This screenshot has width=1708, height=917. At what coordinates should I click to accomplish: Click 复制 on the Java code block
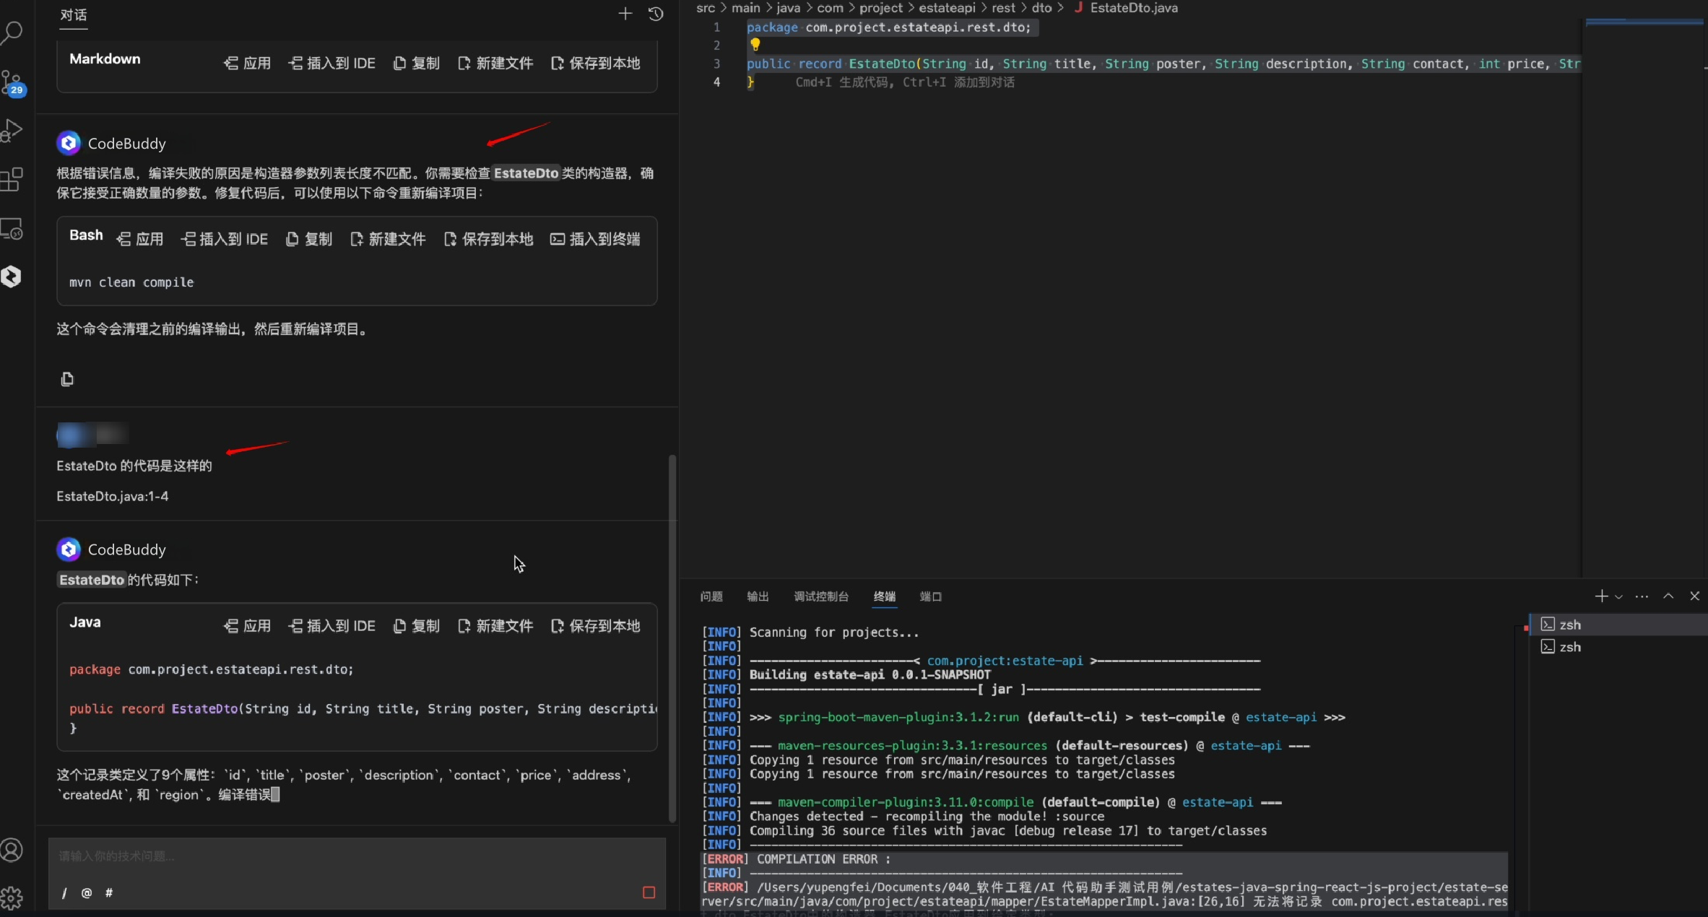click(417, 626)
